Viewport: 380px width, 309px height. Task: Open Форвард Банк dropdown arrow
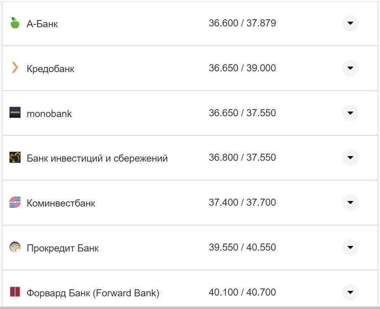pyautogui.click(x=350, y=292)
